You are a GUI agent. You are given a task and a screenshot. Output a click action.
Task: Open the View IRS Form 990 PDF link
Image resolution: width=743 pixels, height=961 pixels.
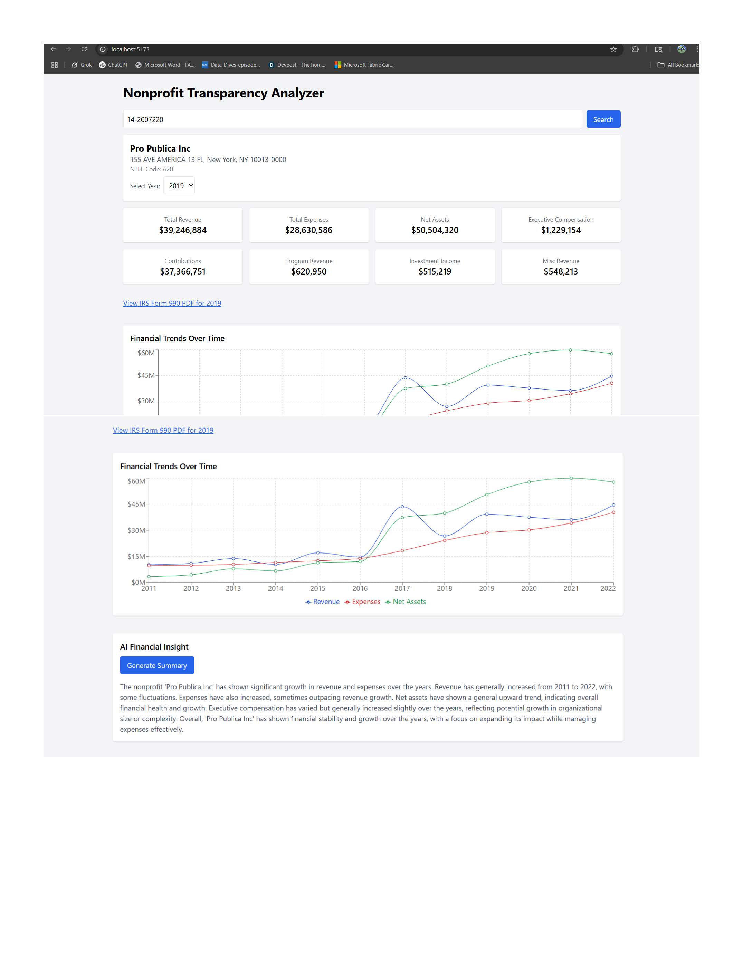pyautogui.click(x=172, y=303)
